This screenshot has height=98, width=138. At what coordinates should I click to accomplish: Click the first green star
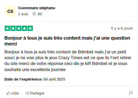pyautogui.click(x=7, y=28)
